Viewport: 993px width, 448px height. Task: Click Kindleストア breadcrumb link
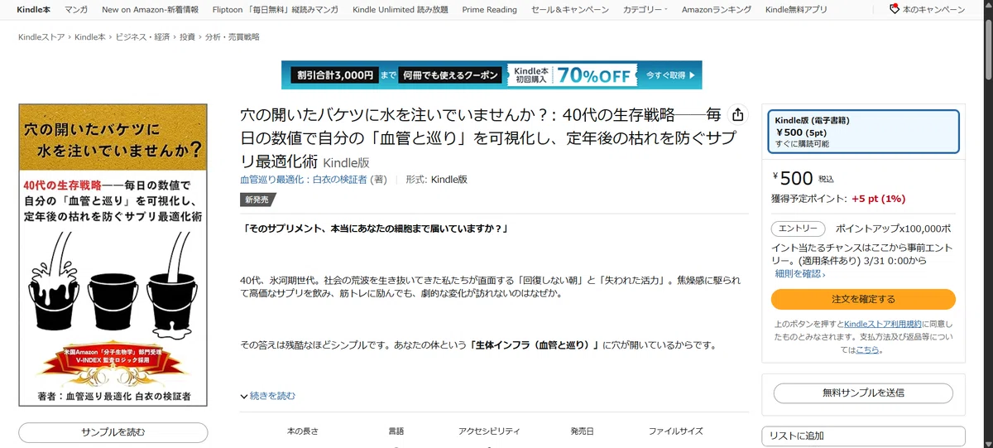(42, 37)
